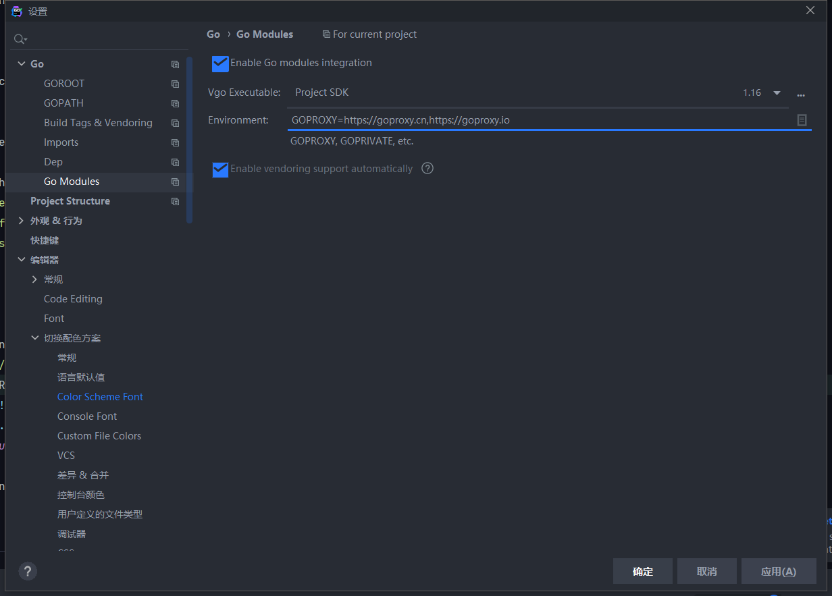The image size is (832, 596).
Task: Click the settings tree vertical scrollbar
Action: coord(190,140)
